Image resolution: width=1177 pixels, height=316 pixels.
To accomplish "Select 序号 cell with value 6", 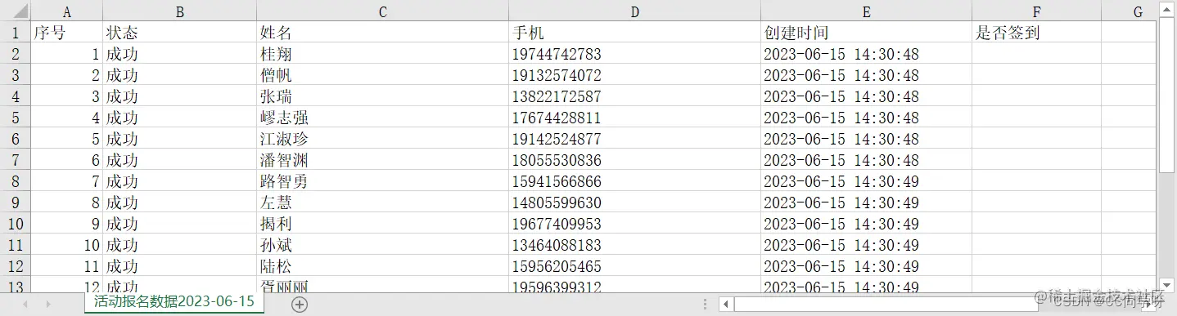I will 67,160.
